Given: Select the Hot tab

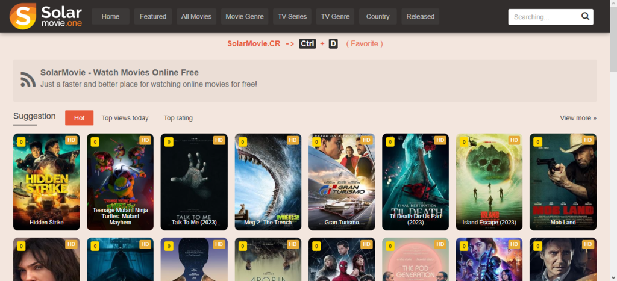Looking at the screenshot, I should tap(79, 118).
